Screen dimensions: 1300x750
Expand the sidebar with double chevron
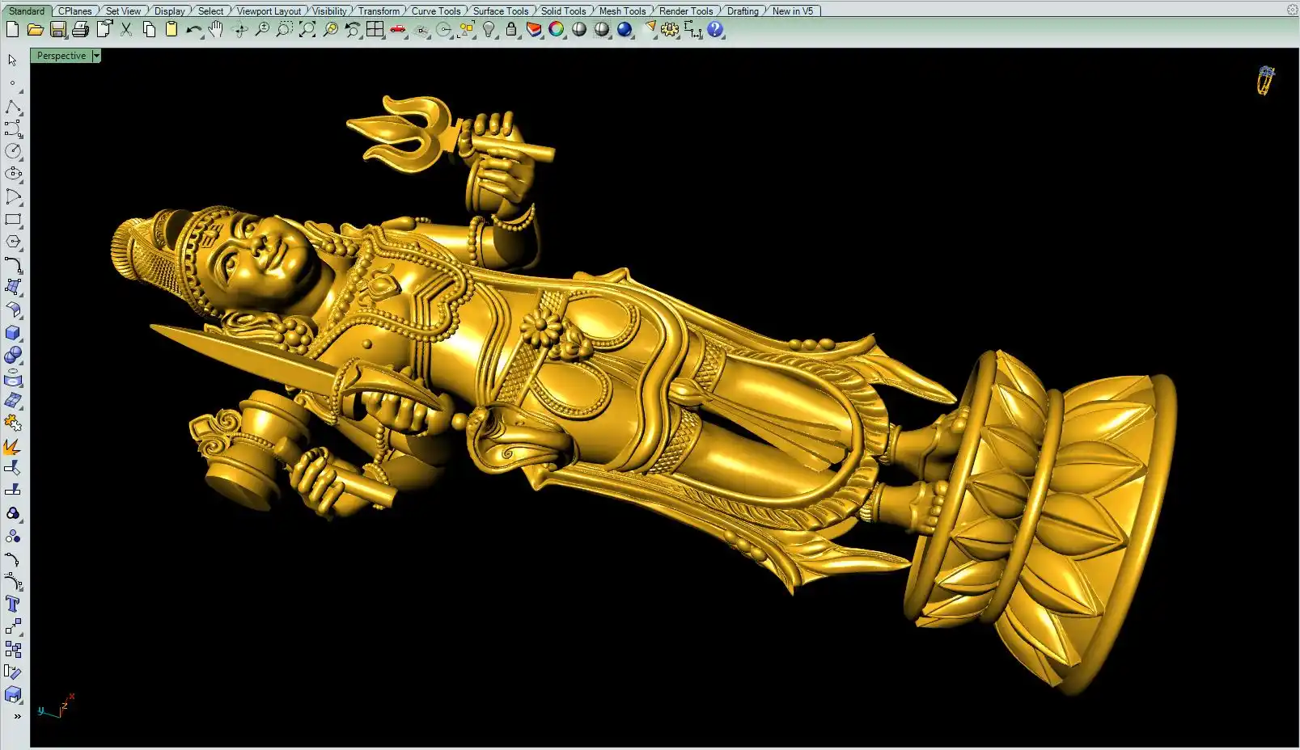(17, 716)
